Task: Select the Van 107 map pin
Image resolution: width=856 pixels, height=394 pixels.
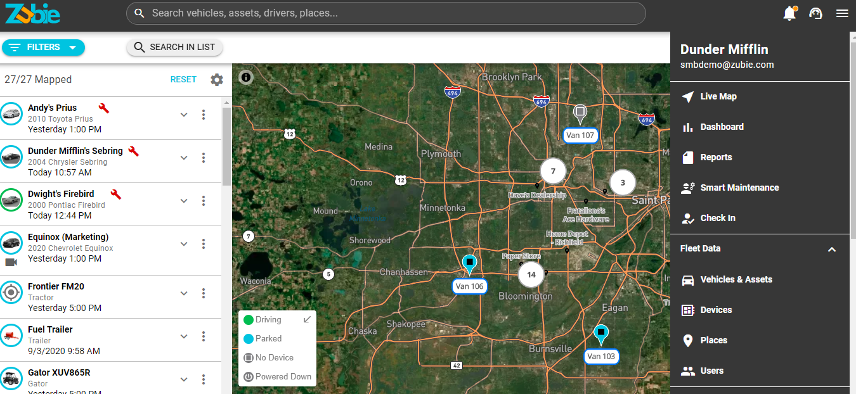Action: coord(580,114)
